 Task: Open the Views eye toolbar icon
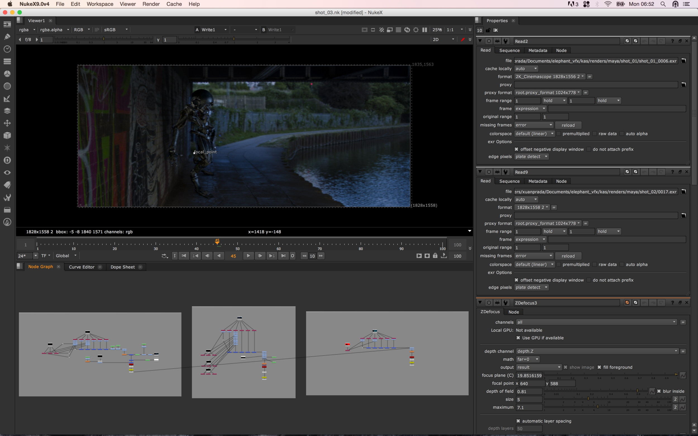pos(7,172)
